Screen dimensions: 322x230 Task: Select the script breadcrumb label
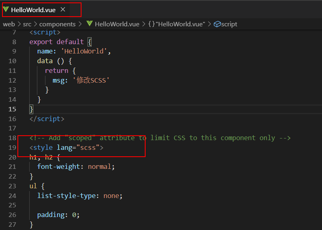coord(229,24)
